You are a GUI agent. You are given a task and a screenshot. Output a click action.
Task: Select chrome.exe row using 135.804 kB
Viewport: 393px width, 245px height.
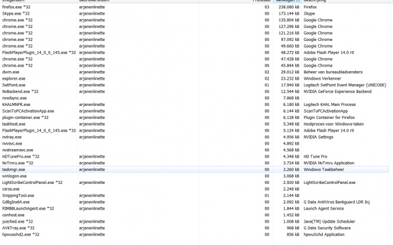(x=194, y=20)
